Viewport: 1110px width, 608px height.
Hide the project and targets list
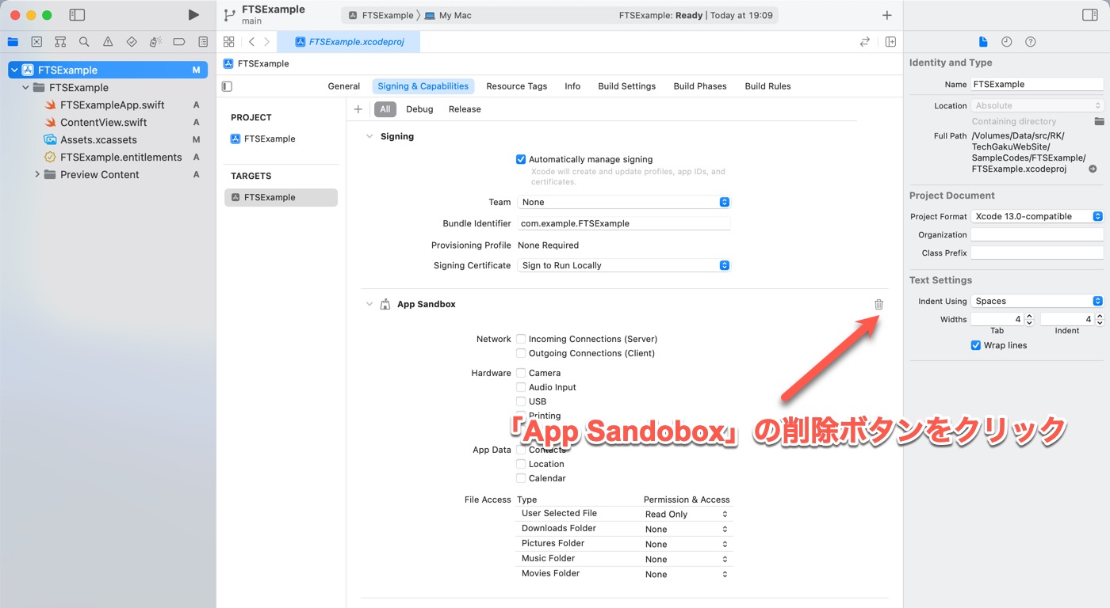[228, 86]
